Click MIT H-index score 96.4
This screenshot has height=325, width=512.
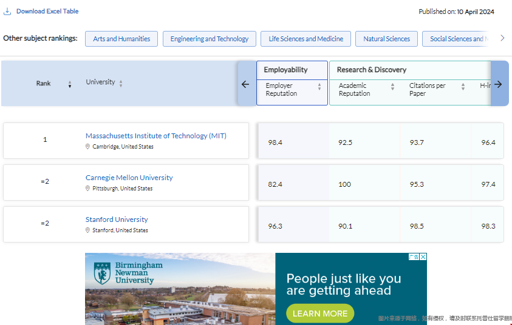[488, 142]
